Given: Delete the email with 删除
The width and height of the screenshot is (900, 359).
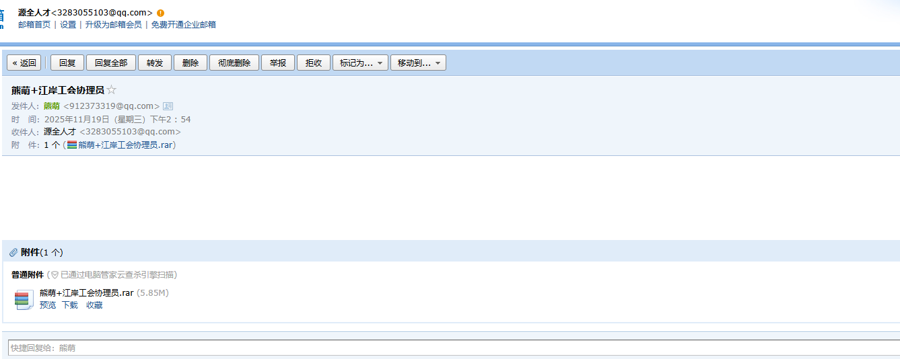Looking at the screenshot, I should click(191, 63).
